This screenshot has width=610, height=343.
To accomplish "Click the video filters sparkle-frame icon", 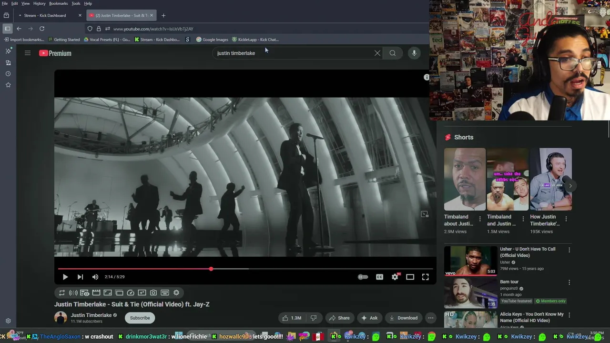I will coord(142,293).
